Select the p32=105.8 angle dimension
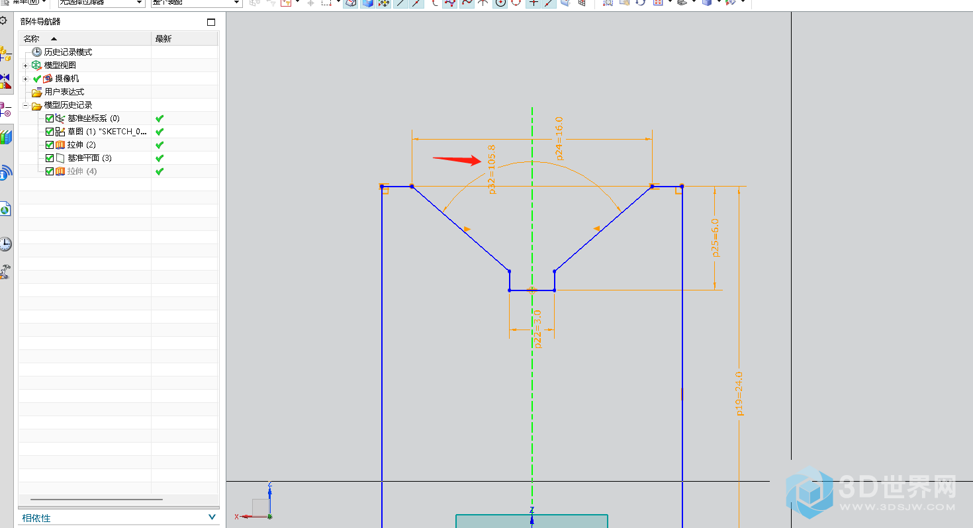The height and width of the screenshot is (528, 973). click(492, 169)
